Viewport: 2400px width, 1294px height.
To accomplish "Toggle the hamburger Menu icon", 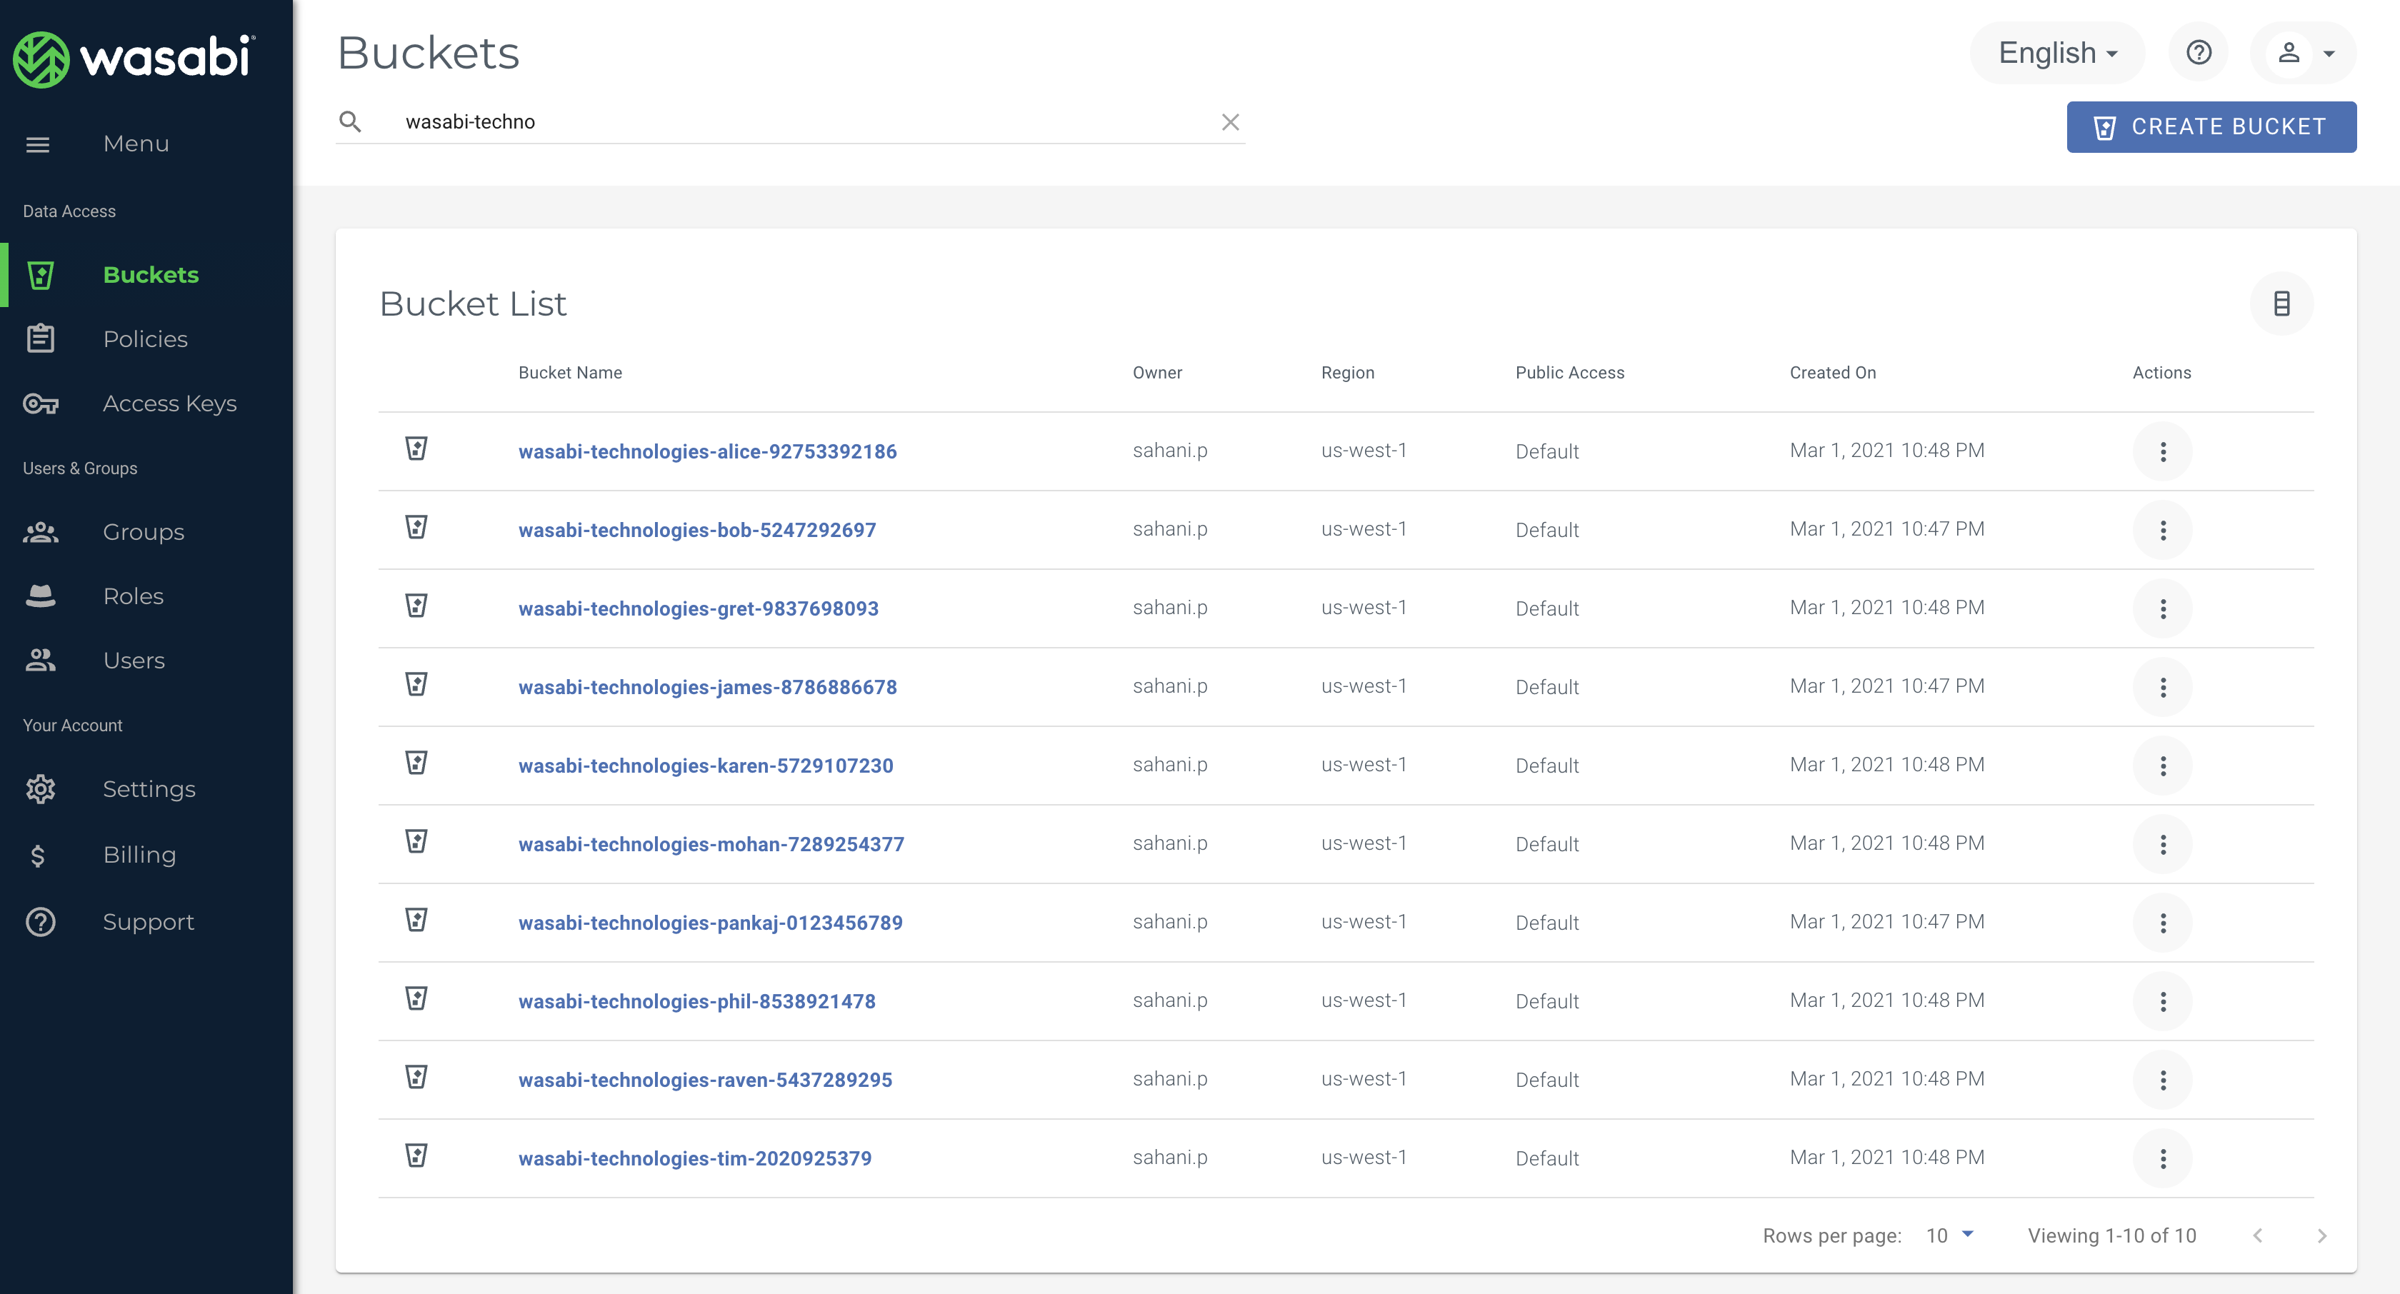I will pos(37,144).
